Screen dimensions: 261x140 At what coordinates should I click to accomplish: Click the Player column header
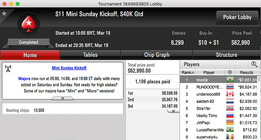click(209, 72)
